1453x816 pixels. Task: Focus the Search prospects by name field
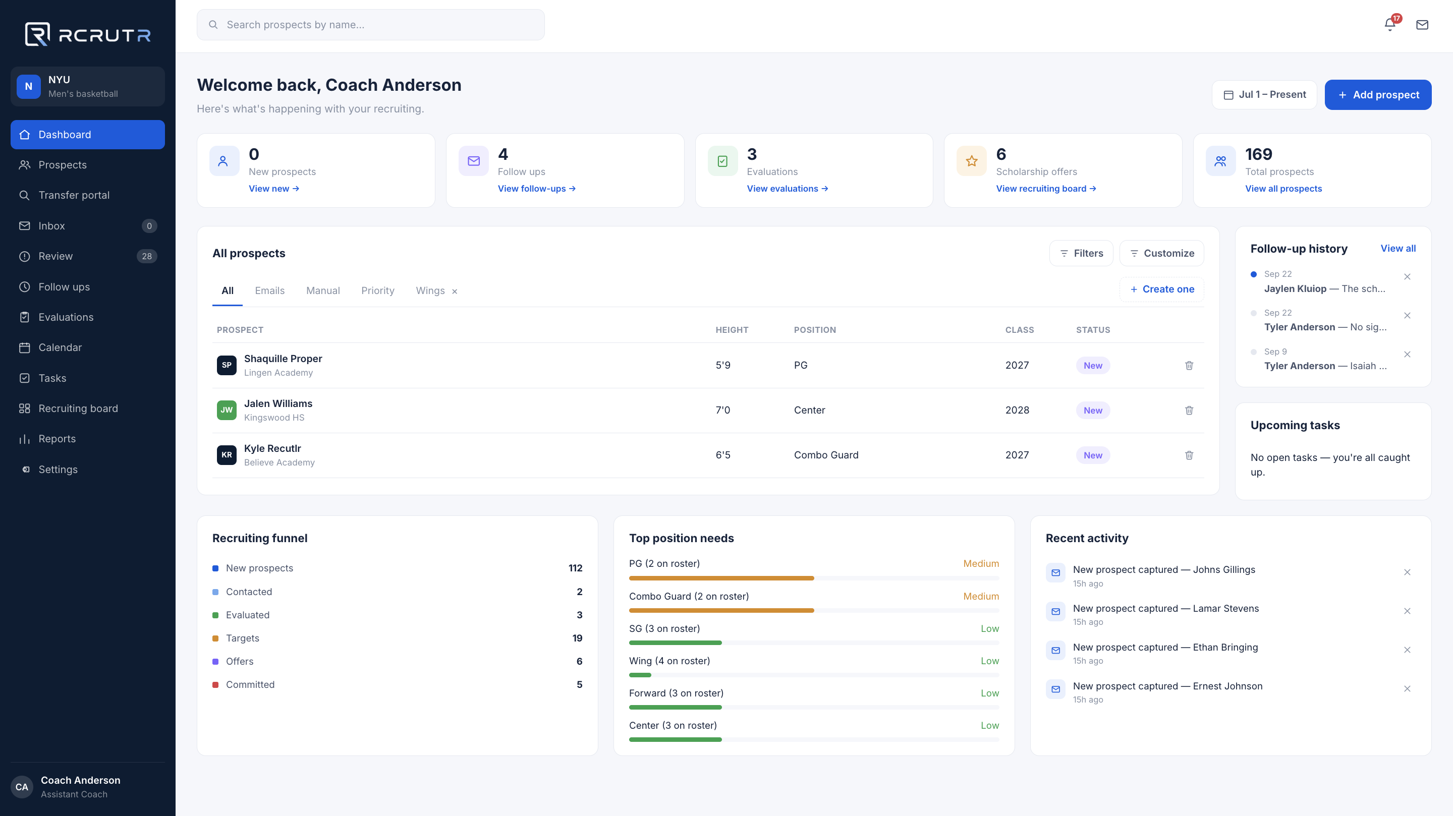[371, 25]
